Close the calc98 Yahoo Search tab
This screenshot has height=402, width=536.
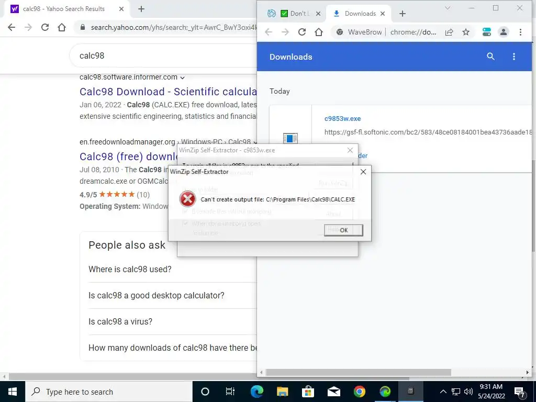[x=121, y=9]
